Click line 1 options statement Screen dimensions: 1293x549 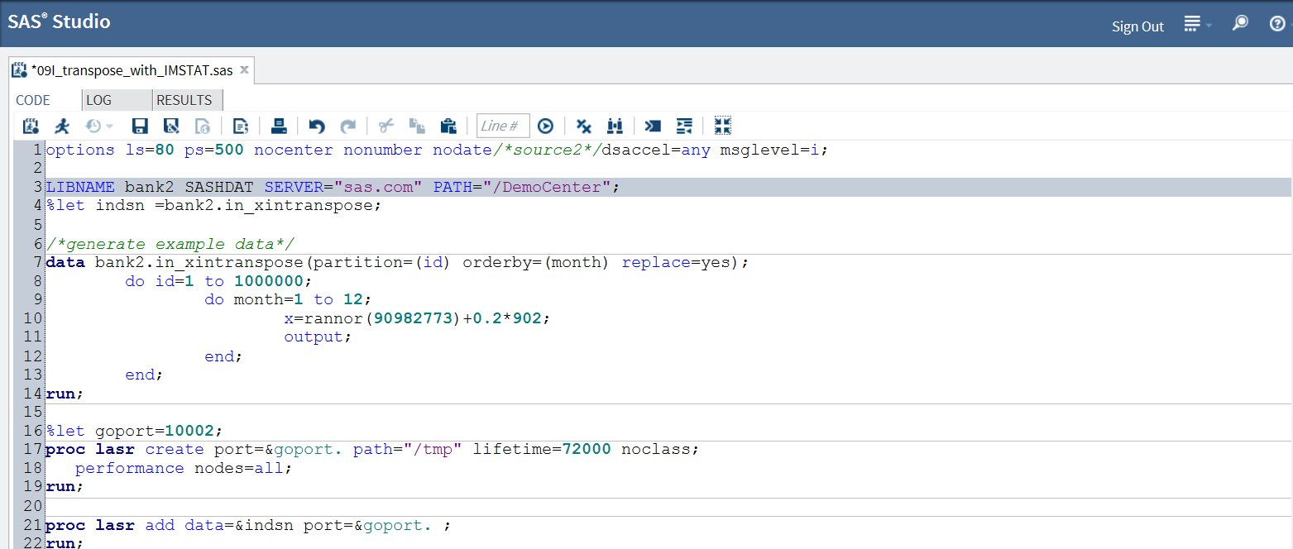tap(437, 150)
